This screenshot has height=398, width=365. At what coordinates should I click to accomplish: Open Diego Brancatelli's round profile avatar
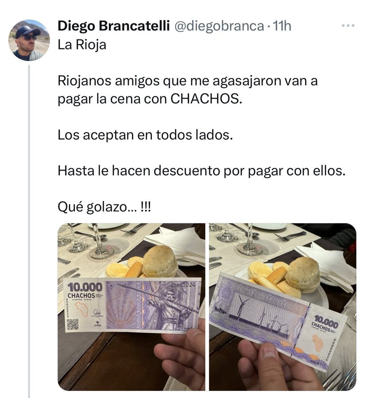[x=29, y=40]
